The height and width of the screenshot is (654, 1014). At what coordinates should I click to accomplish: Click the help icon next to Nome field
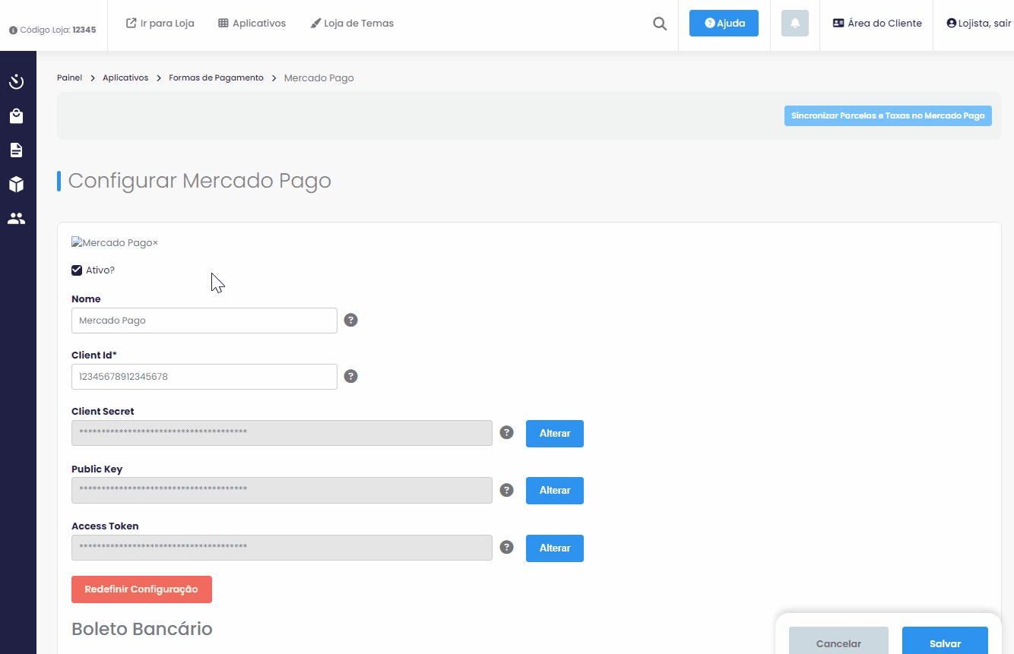350,320
